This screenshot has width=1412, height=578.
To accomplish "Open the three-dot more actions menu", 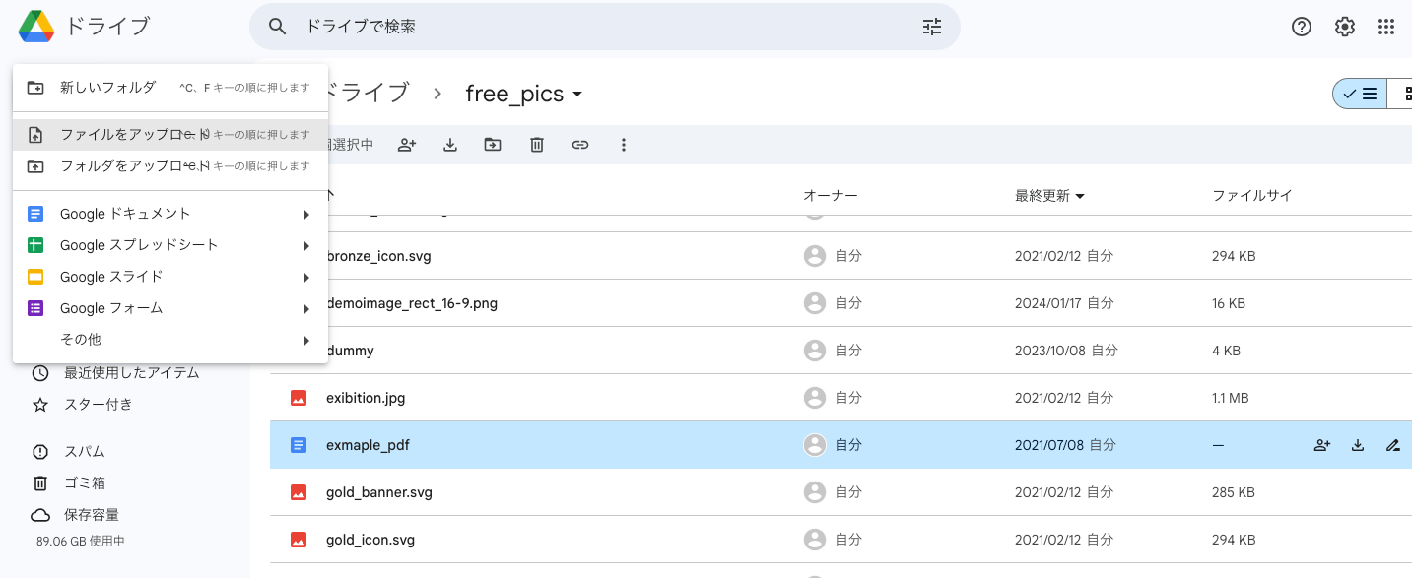I will click(624, 145).
